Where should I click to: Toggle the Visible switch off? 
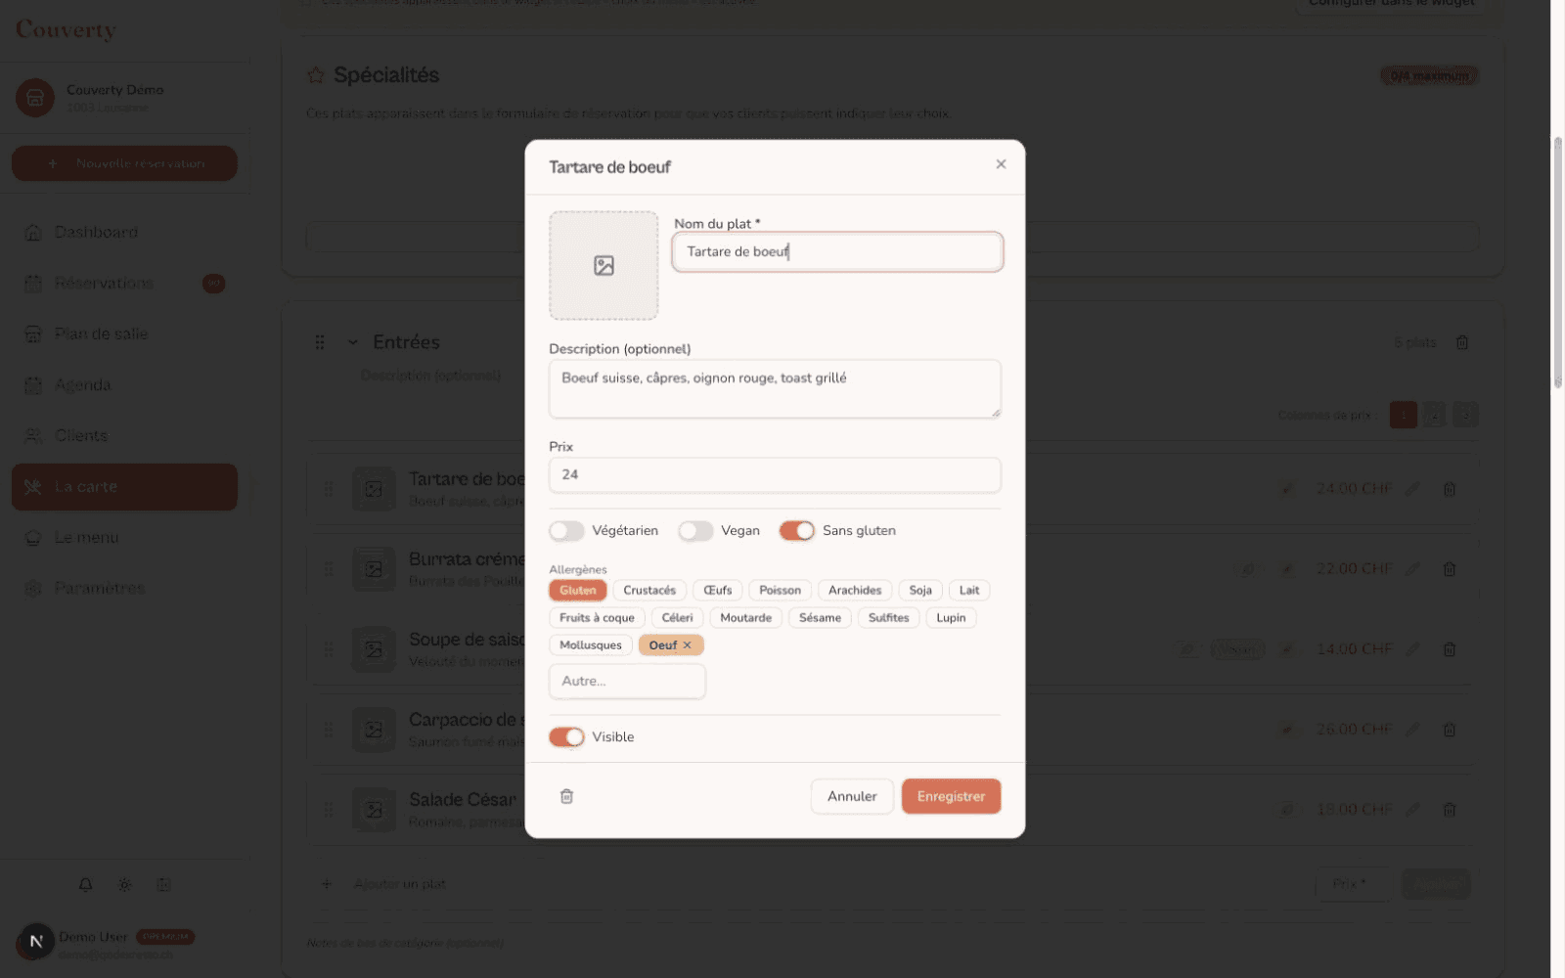click(566, 737)
